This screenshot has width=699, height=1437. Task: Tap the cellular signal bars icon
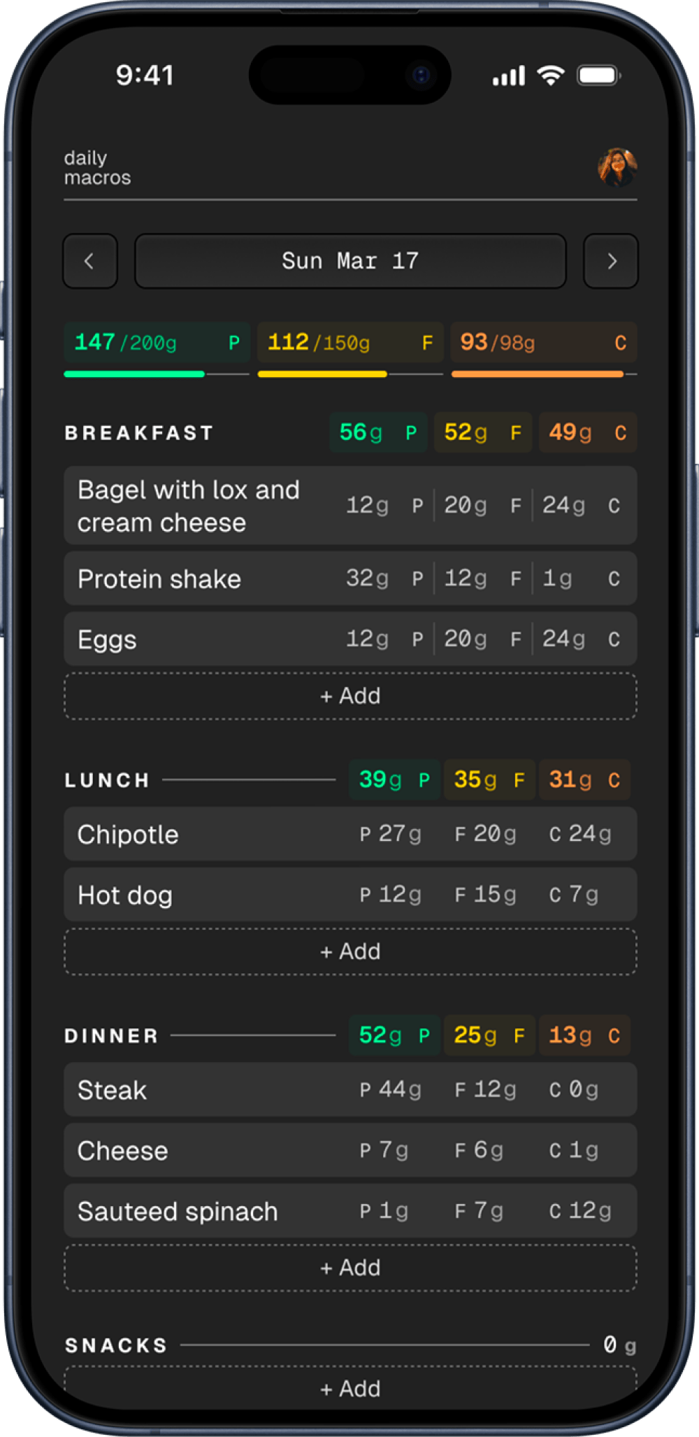[x=509, y=76]
